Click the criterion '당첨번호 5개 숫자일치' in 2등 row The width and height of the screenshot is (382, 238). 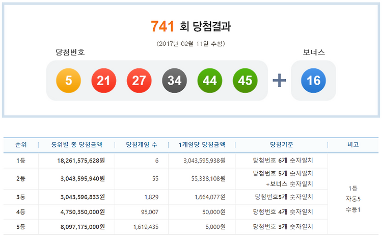[283, 173]
